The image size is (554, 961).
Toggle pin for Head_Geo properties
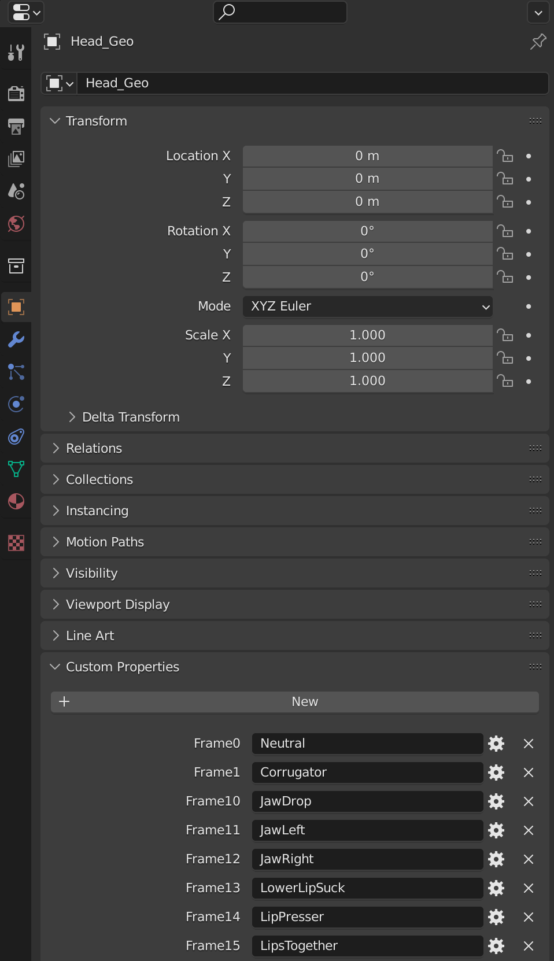click(538, 42)
